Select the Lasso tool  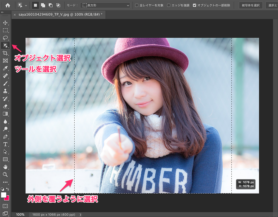(5, 38)
